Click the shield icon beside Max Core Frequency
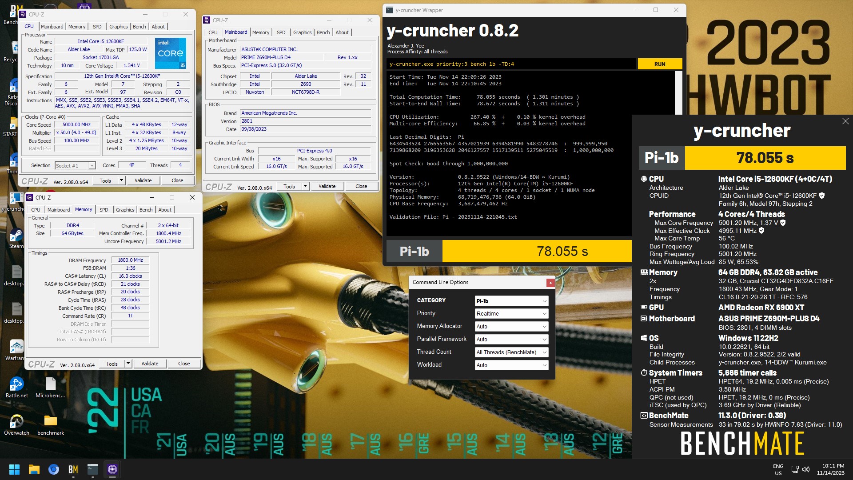 tap(783, 223)
